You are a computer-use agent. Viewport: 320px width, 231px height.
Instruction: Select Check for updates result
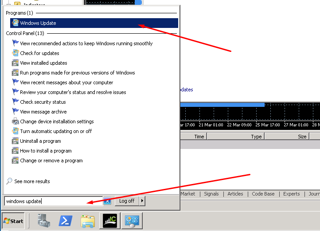click(x=39, y=53)
